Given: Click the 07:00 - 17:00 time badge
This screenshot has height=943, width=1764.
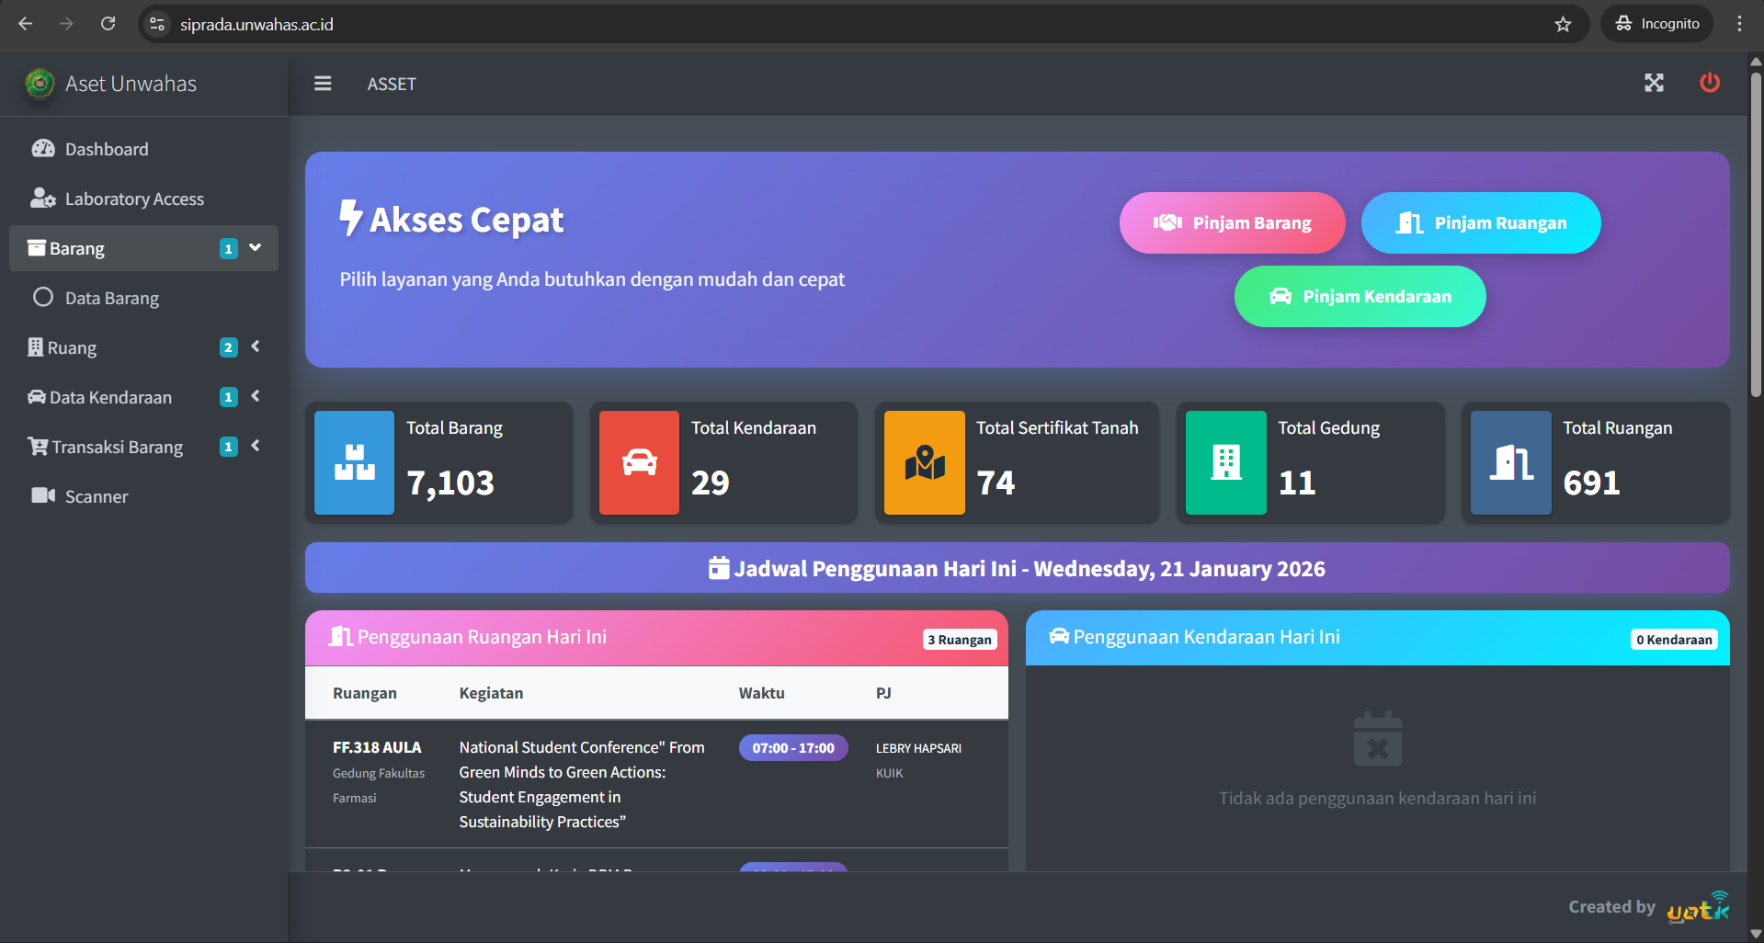Looking at the screenshot, I should point(792,747).
